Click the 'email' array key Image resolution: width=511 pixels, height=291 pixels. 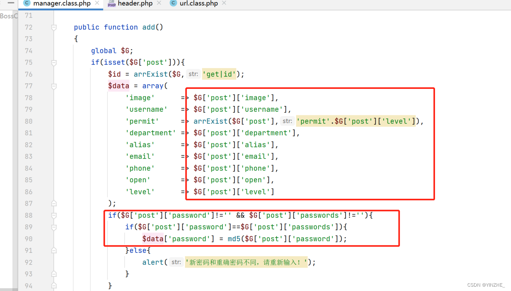coord(140,156)
